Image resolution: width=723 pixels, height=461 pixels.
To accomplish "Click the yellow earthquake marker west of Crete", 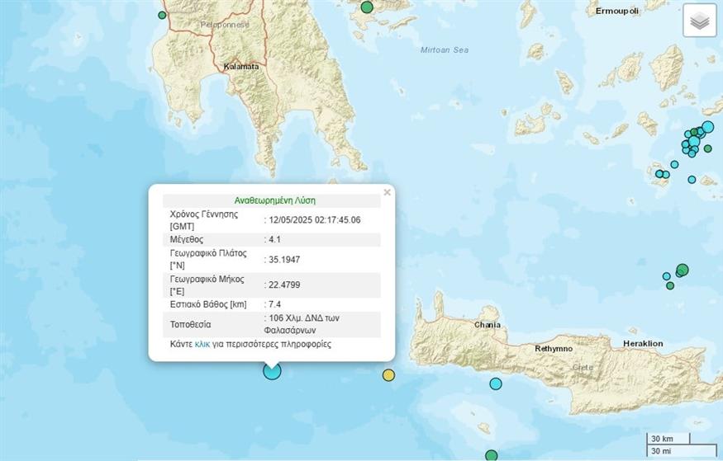I will click(x=388, y=375).
